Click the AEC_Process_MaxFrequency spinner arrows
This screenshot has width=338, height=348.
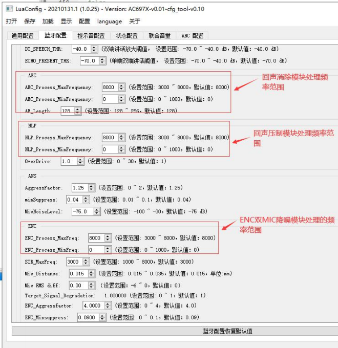point(121,87)
